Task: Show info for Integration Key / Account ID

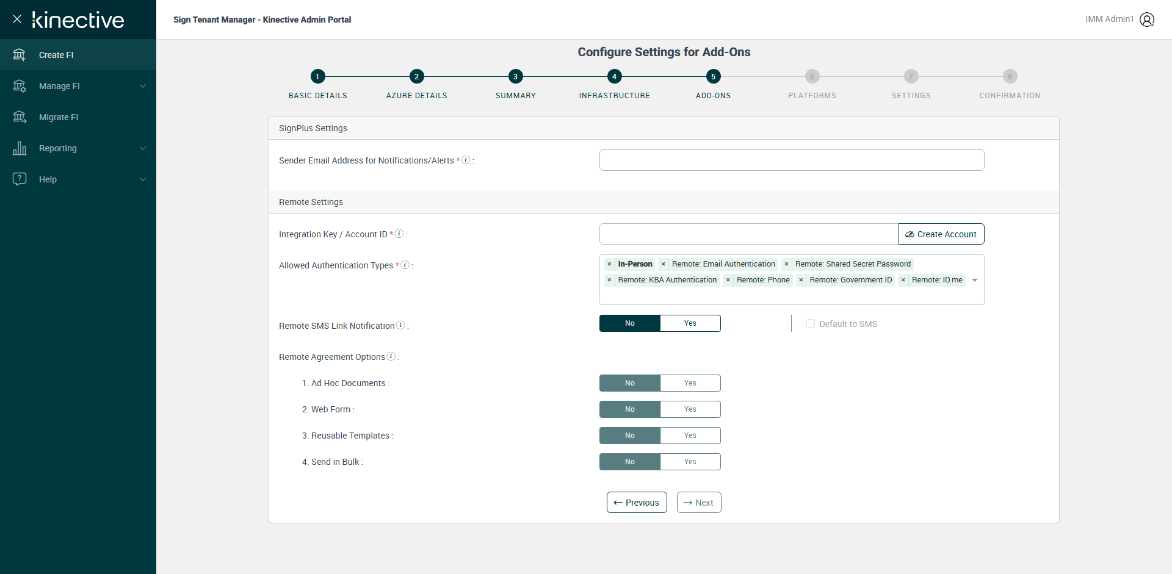Action: point(399,234)
